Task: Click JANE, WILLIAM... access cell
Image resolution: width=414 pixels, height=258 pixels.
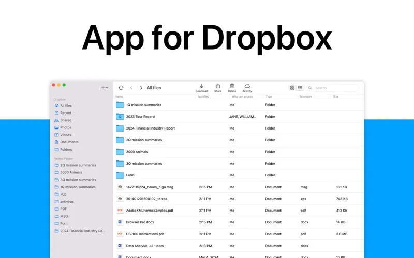Action: pyautogui.click(x=242, y=117)
